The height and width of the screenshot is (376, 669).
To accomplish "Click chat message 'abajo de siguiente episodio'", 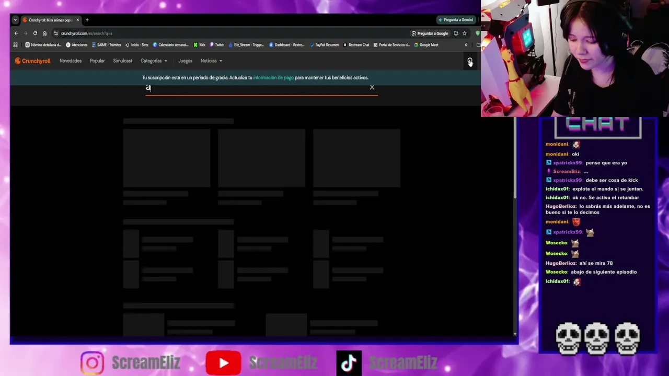I will (604, 272).
